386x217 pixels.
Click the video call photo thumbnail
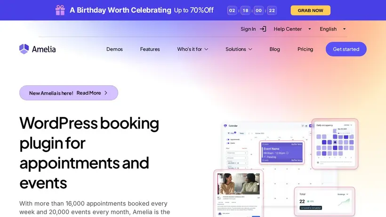click(x=238, y=184)
